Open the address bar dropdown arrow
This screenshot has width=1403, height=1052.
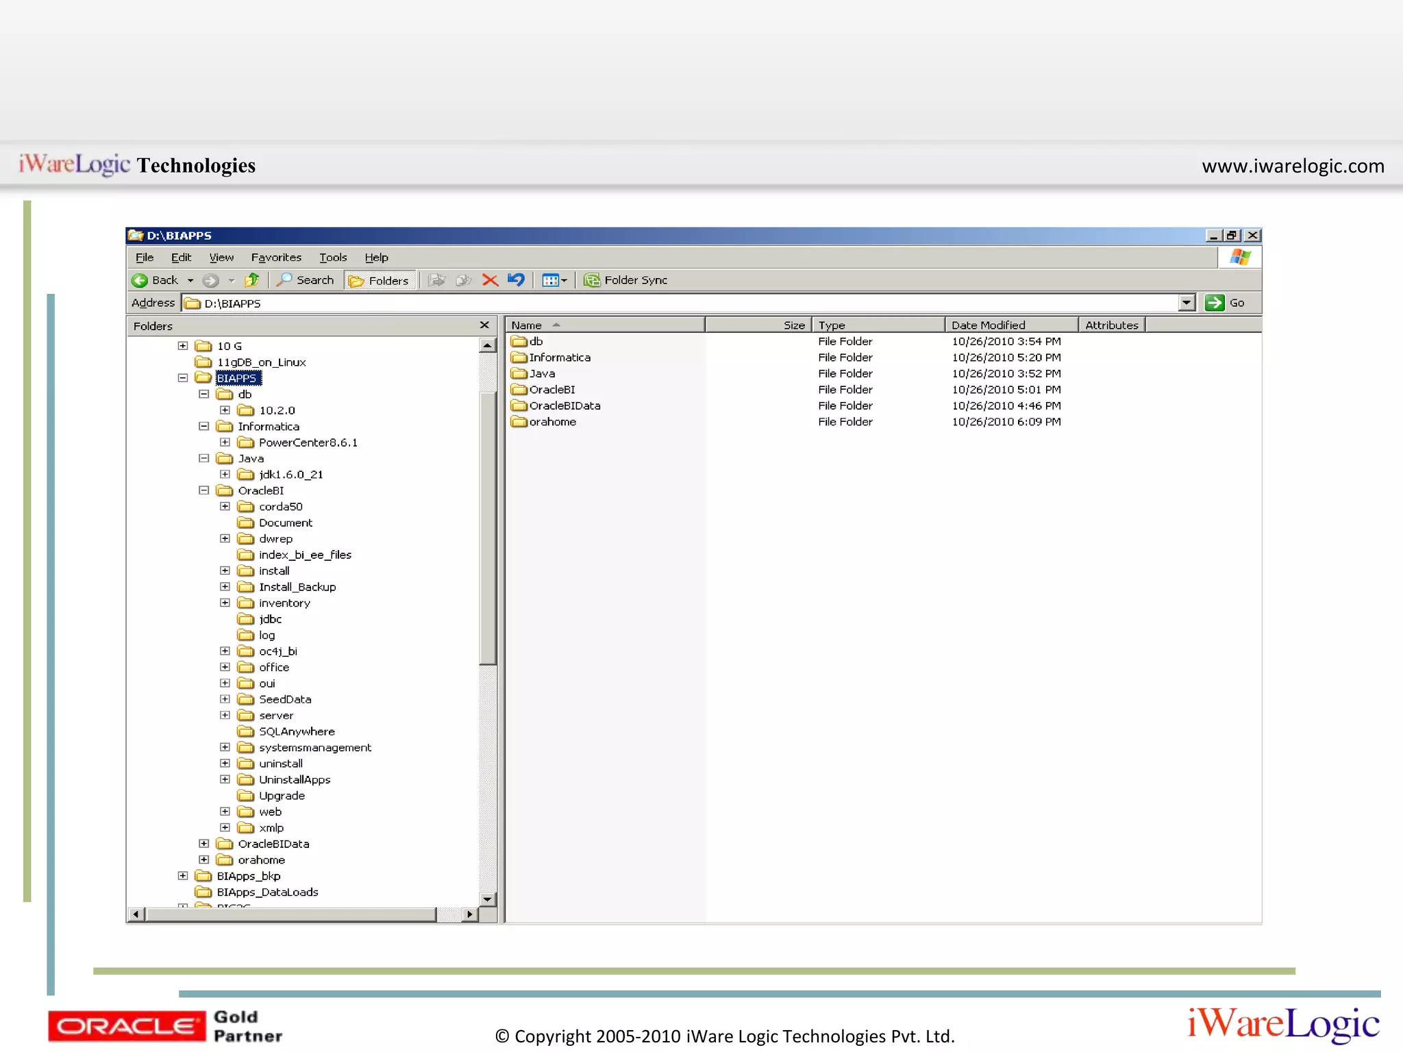(x=1187, y=303)
